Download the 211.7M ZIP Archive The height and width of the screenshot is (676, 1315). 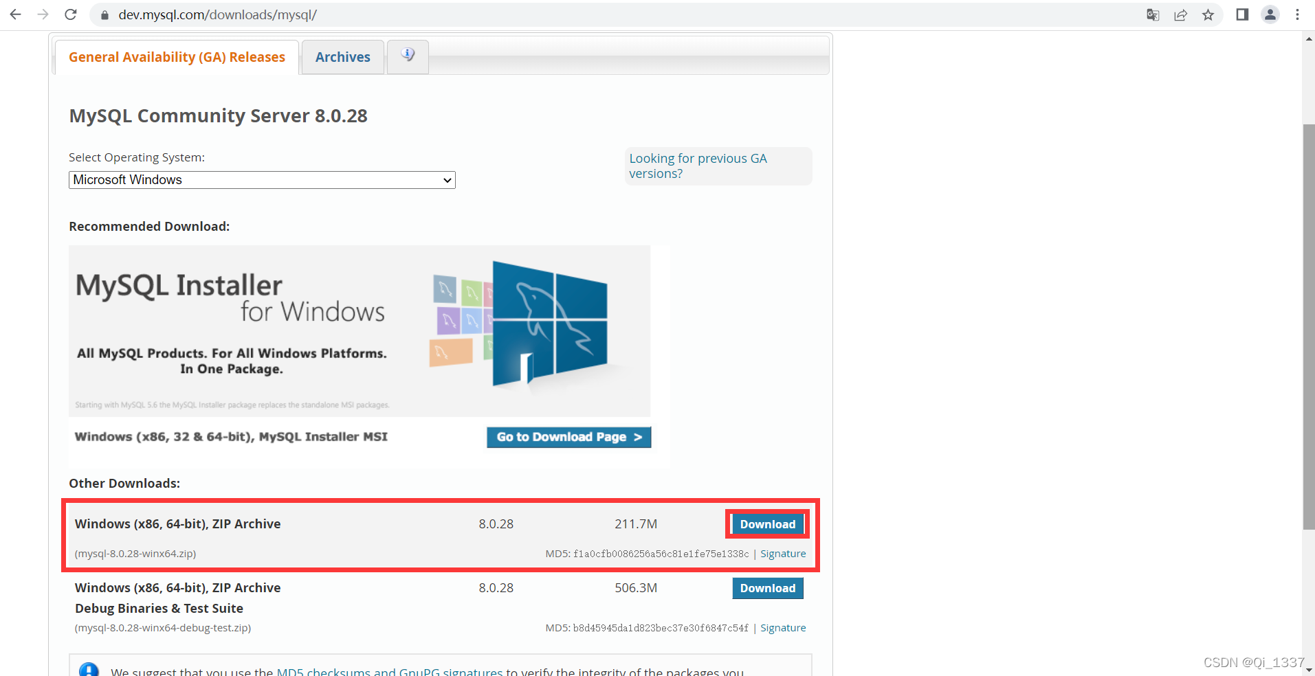(767, 524)
